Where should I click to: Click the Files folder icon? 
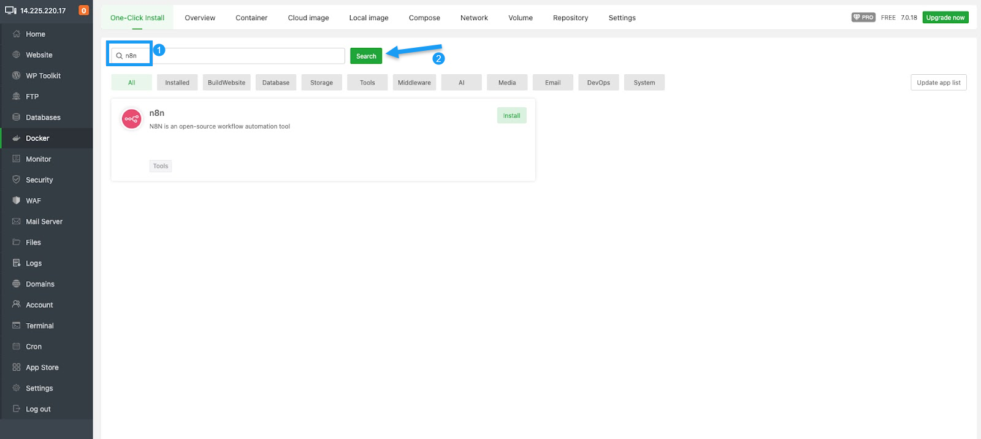coord(17,242)
